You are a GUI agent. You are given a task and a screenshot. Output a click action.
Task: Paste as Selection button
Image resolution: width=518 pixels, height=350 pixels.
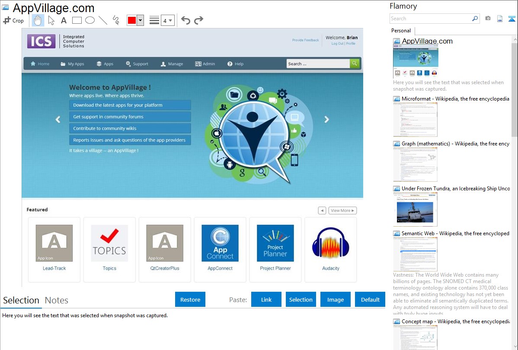coord(301,300)
